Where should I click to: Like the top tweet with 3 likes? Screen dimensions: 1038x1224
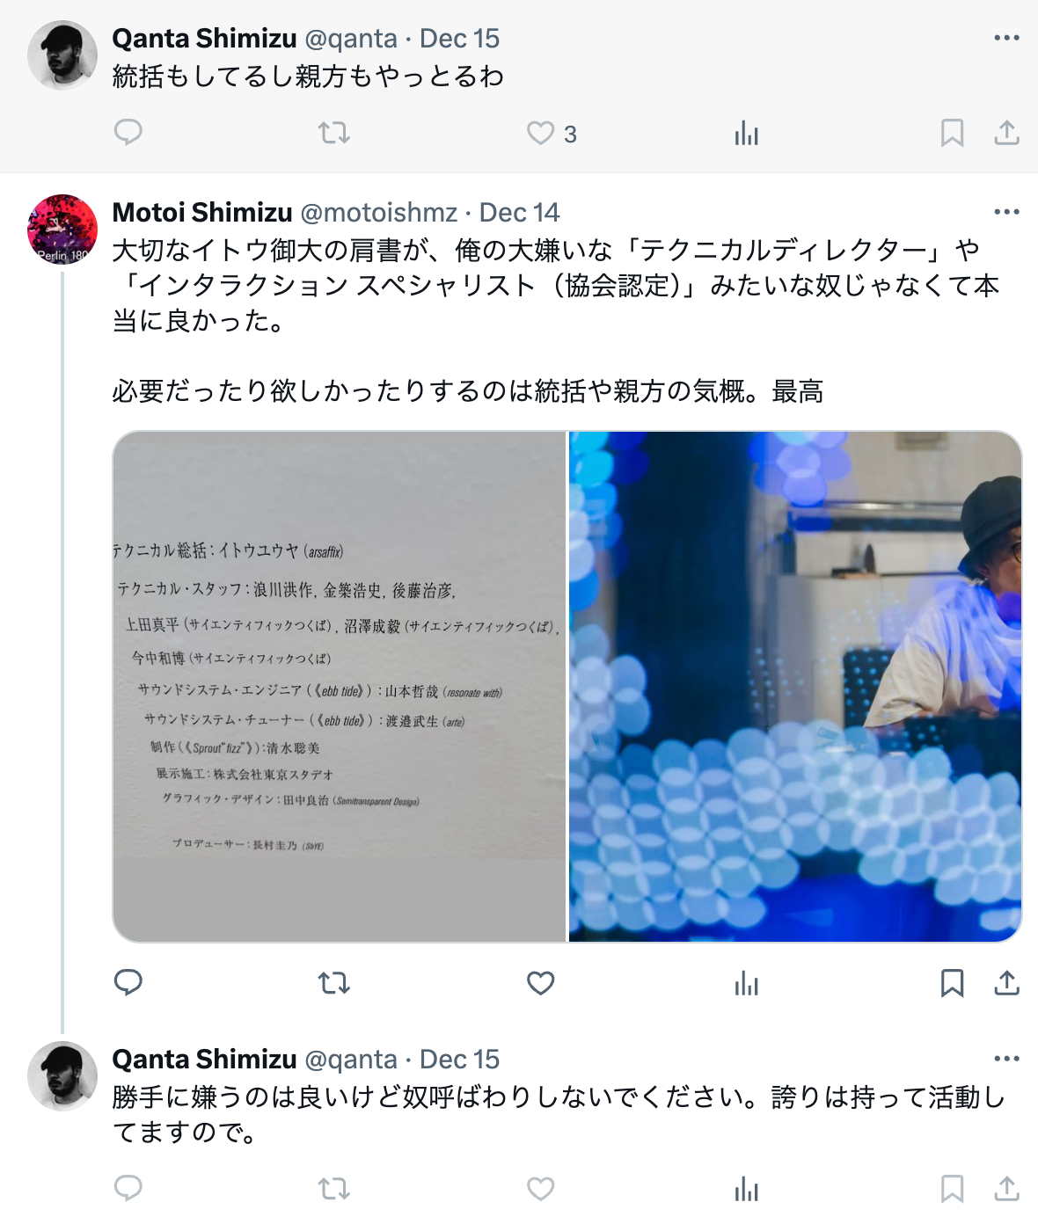pos(551,134)
